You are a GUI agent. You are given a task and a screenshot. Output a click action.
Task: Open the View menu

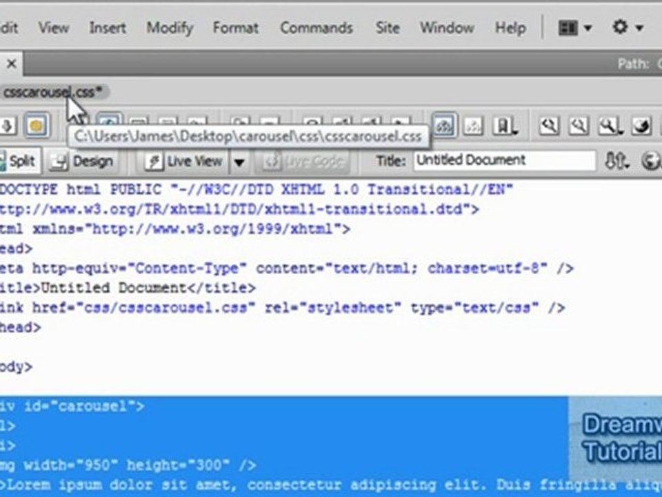pos(54,28)
